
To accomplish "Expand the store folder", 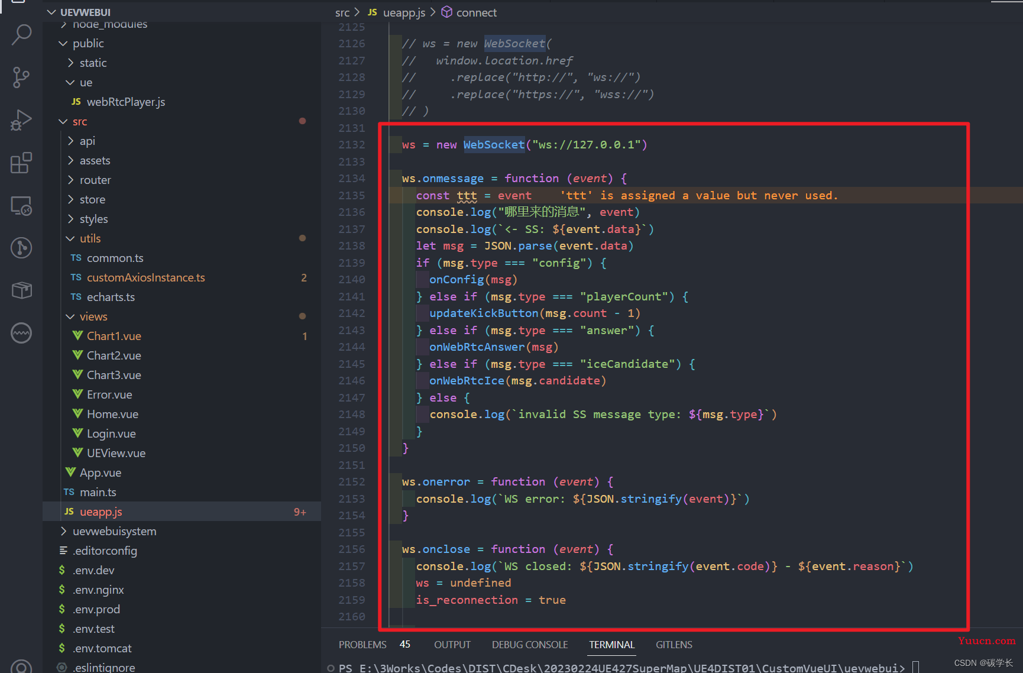I will click(70, 199).
